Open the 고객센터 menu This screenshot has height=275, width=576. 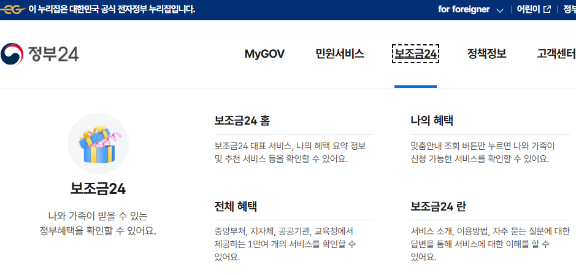556,54
